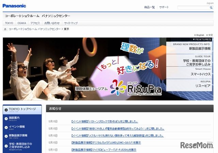This screenshot has height=153, width=218.
Task: Open the GUIDE TOUR 学校・教育団体 feature panel
Action: click(189, 60)
